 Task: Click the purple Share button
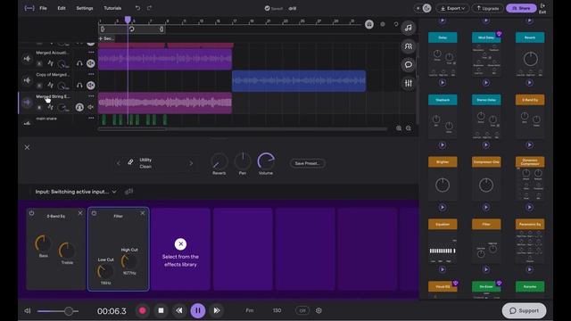tap(521, 8)
